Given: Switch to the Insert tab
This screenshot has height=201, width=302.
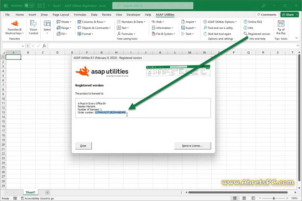Looking at the screenshot, I should (32, 15).
